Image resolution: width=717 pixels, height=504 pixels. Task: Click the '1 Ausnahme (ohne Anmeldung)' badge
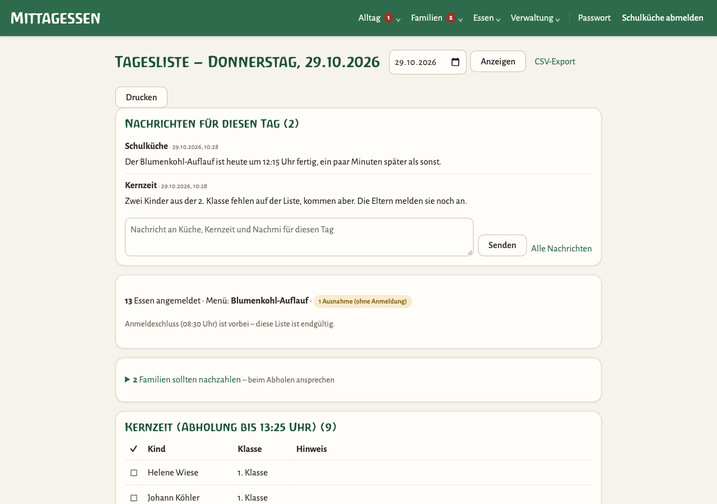point(362,301)
